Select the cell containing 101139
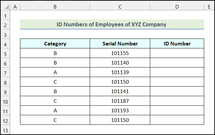 [120, 72]
